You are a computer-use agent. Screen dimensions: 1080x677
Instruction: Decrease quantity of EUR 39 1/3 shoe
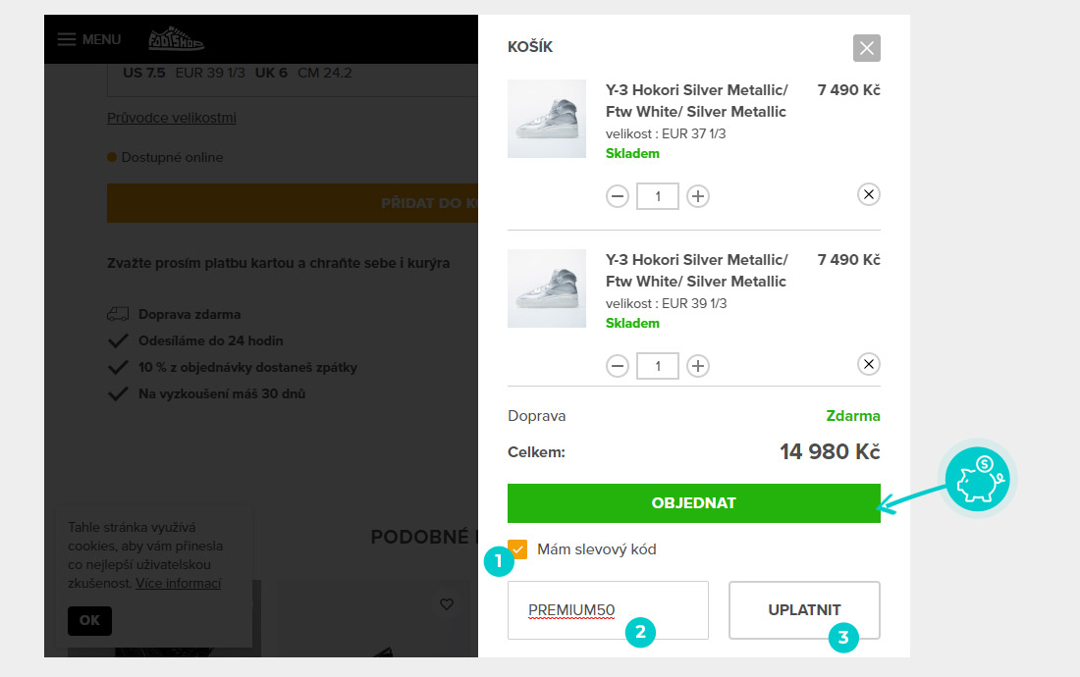pyautogui.click(x=618, y=366)
